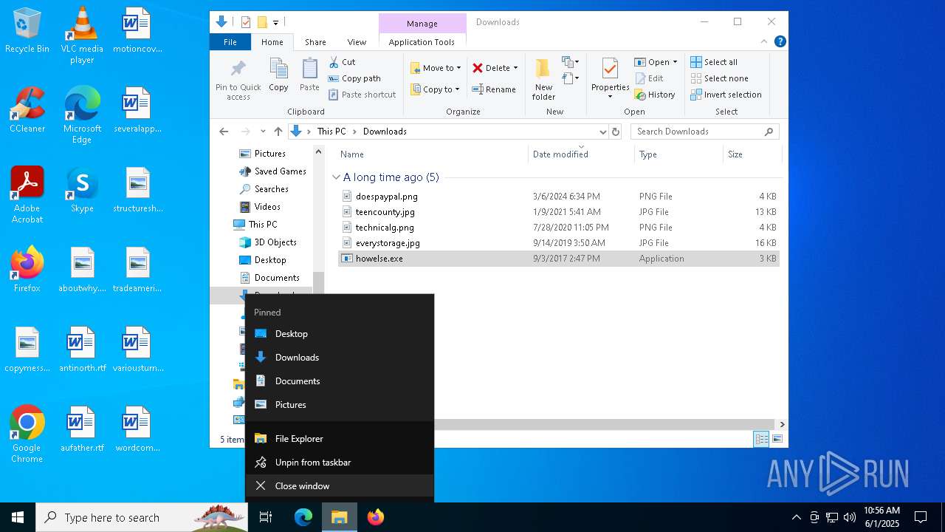Collapse the 'A long time ago' group
The image size is (945, 532).
(x=336, y=177)
